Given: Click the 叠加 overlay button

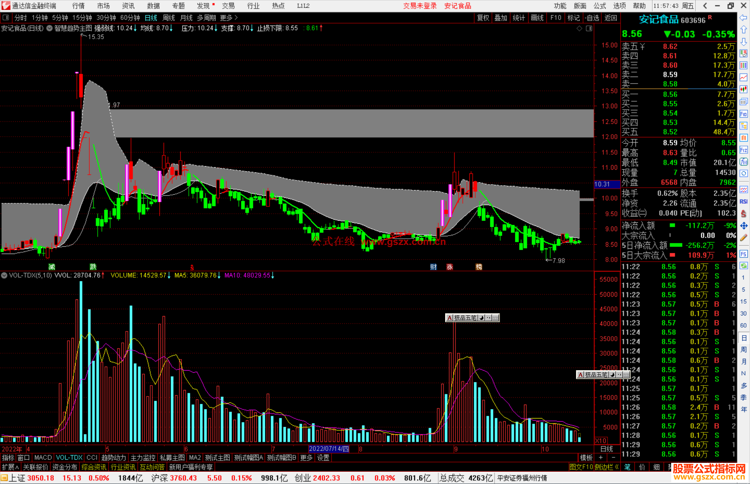Looking at the screenshot, I should [x=501, y=18].
